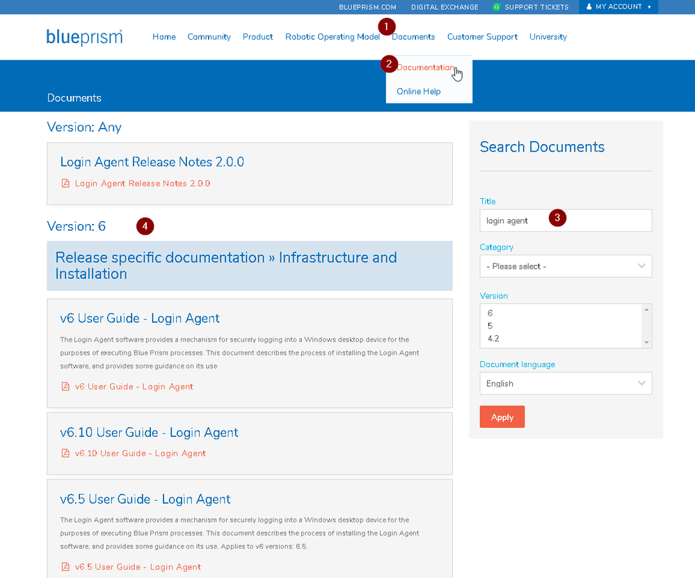Click Release specific documentation category heading
The image size is (695, 578).
pos(226,266)
